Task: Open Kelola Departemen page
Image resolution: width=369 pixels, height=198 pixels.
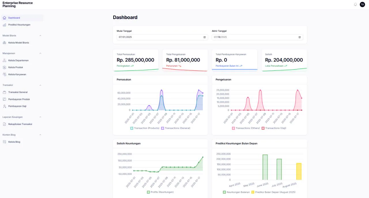Action: 22,60
